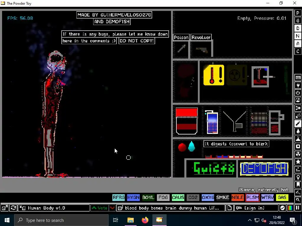Select the Decoration tools category

(x=298, y=192)
